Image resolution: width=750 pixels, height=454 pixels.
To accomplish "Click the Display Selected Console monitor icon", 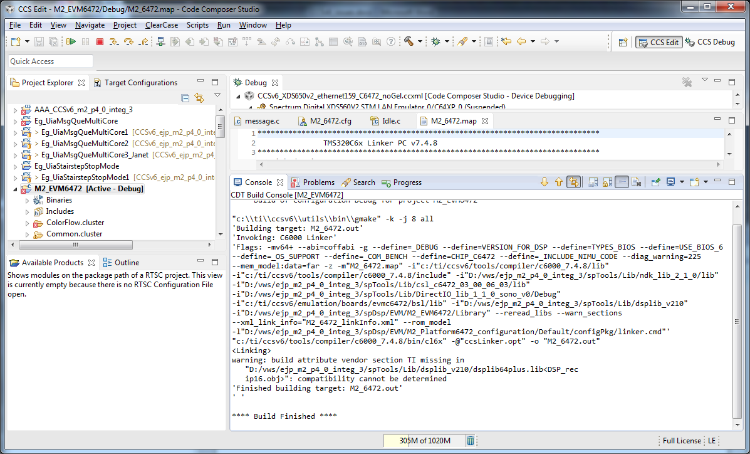I will tap(670, 182).
